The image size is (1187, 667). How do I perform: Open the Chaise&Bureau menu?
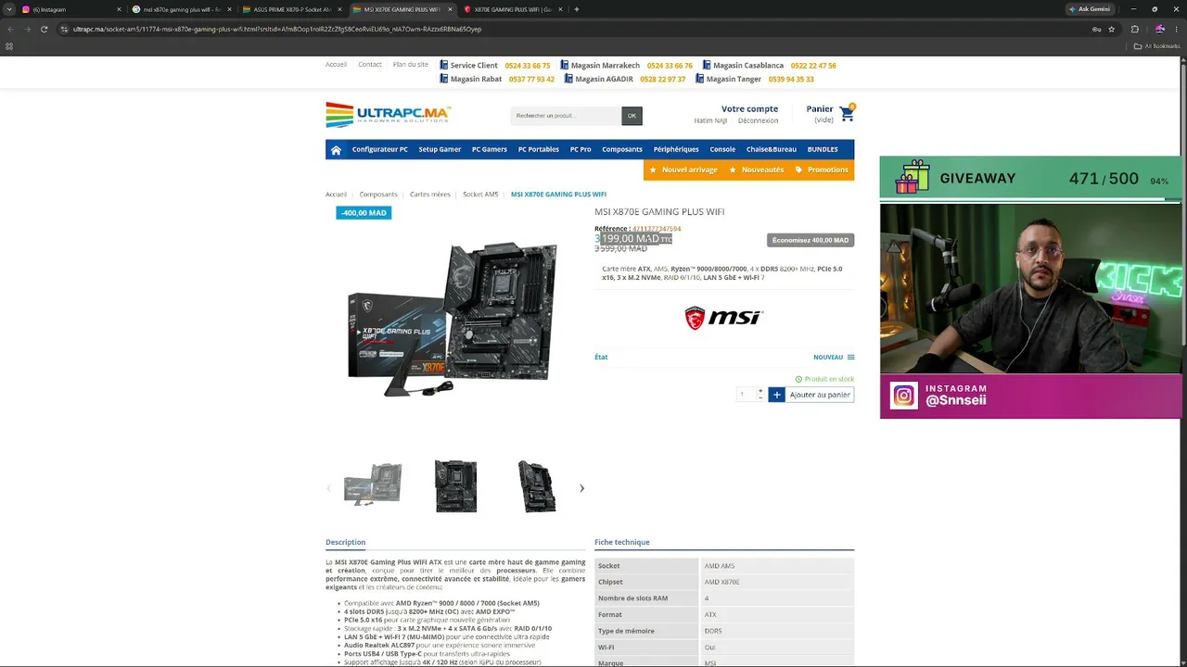pos(772,149)
